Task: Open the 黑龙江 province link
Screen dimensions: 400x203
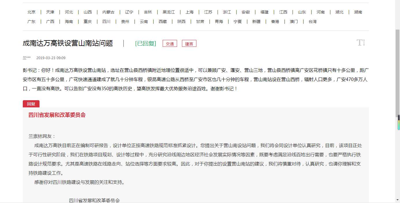Action: (169, 12)
